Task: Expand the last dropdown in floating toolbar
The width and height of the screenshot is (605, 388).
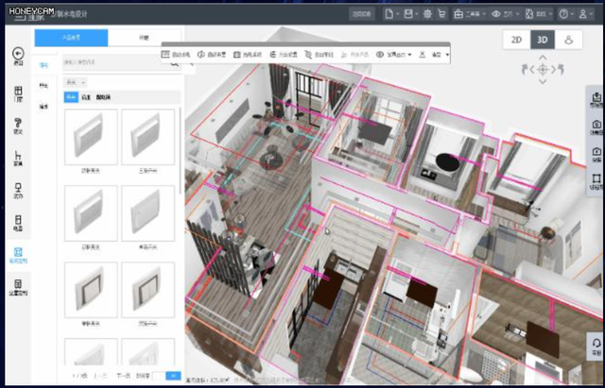Action: (x=447, y=55)
